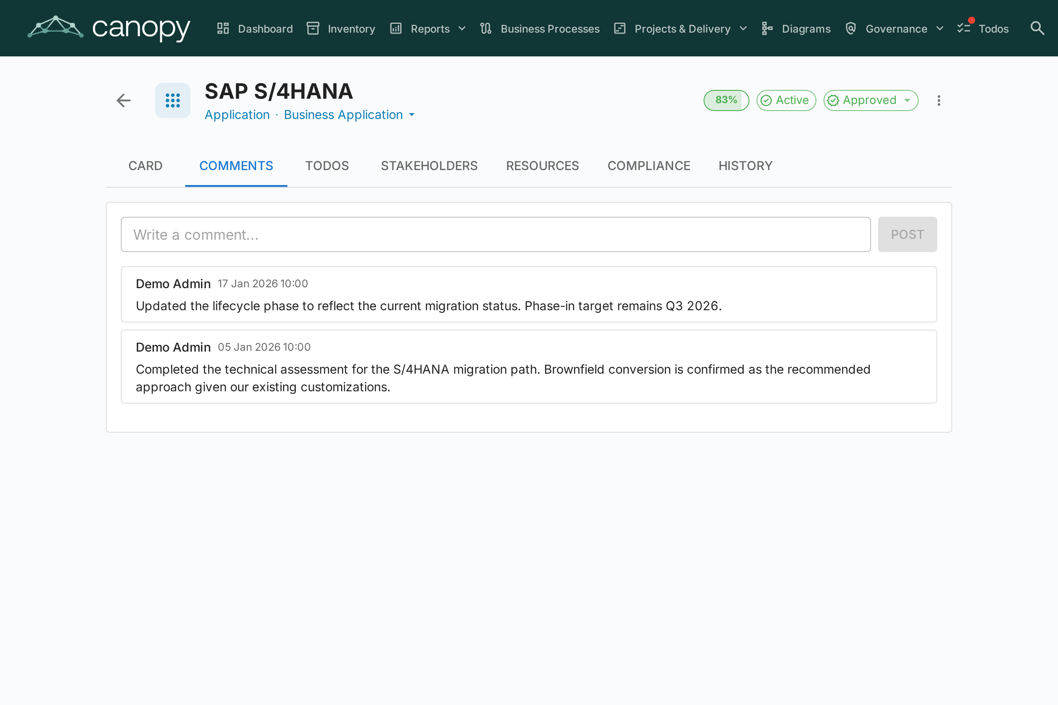
Task: Click the Business Application subtype link
Action: click(x=343, y=115)
